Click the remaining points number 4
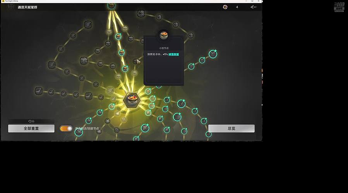Screen dimensions: 348x193 coord(237,7)
